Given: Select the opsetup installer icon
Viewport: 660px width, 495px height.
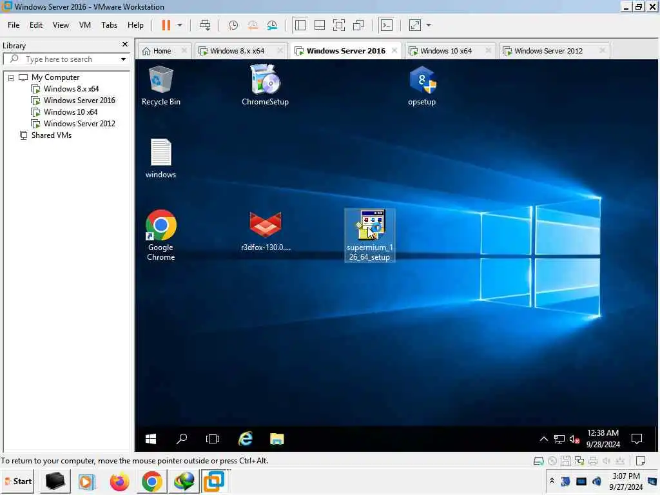Looking at the screenshot, I should 422,86.
